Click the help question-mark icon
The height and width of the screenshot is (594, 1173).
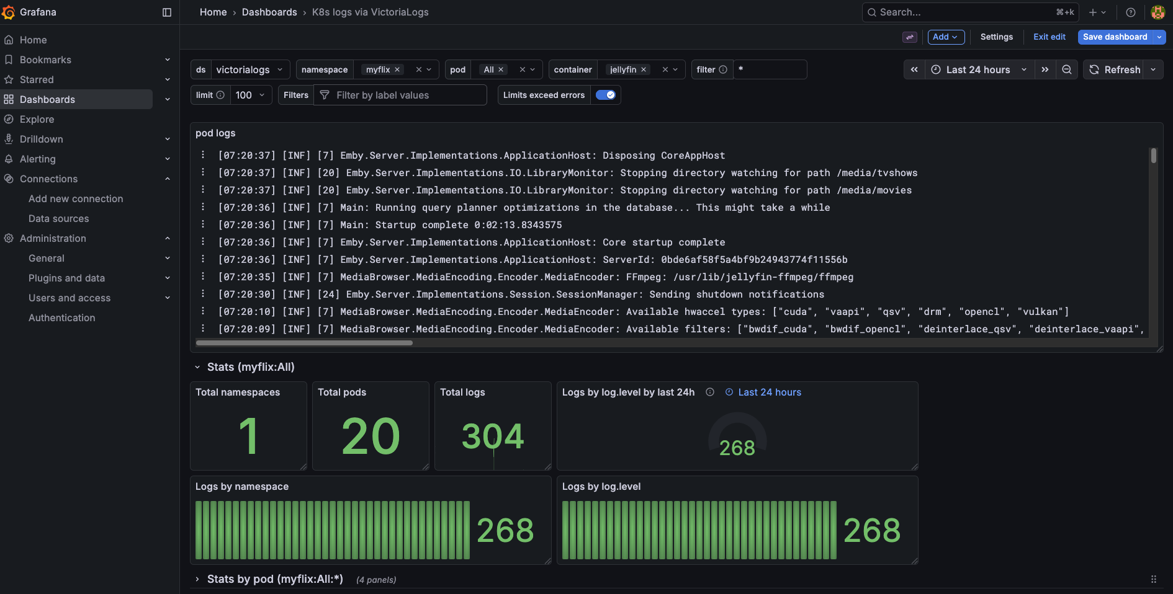(1130, 12)
